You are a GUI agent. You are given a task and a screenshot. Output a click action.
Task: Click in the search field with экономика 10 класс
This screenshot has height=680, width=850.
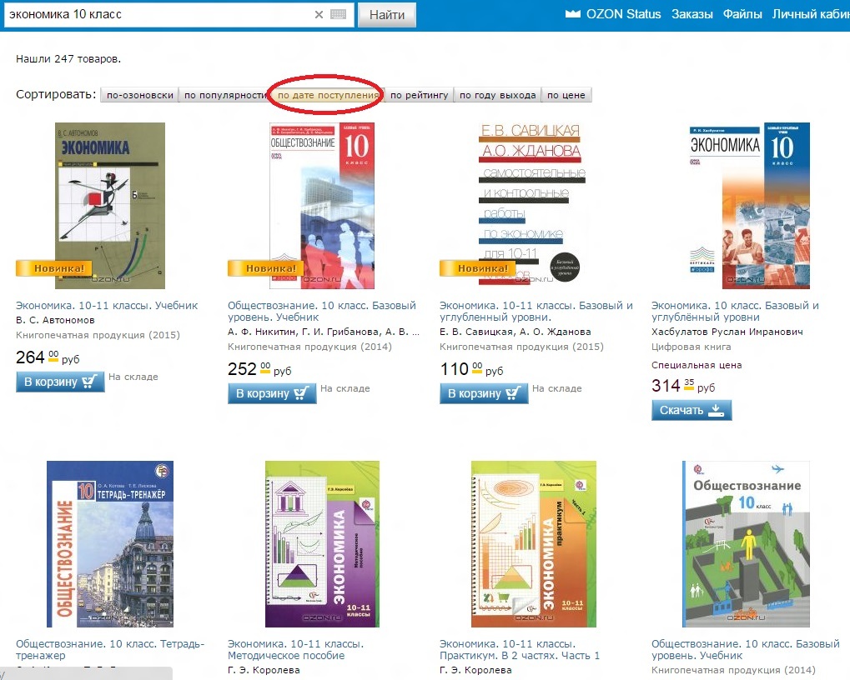coord(160,15)
